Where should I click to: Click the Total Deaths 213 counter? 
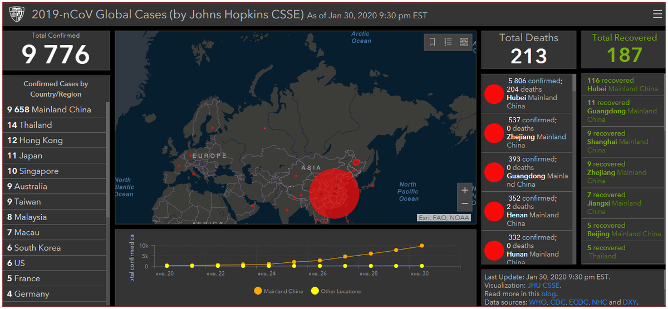coord(529,49)
